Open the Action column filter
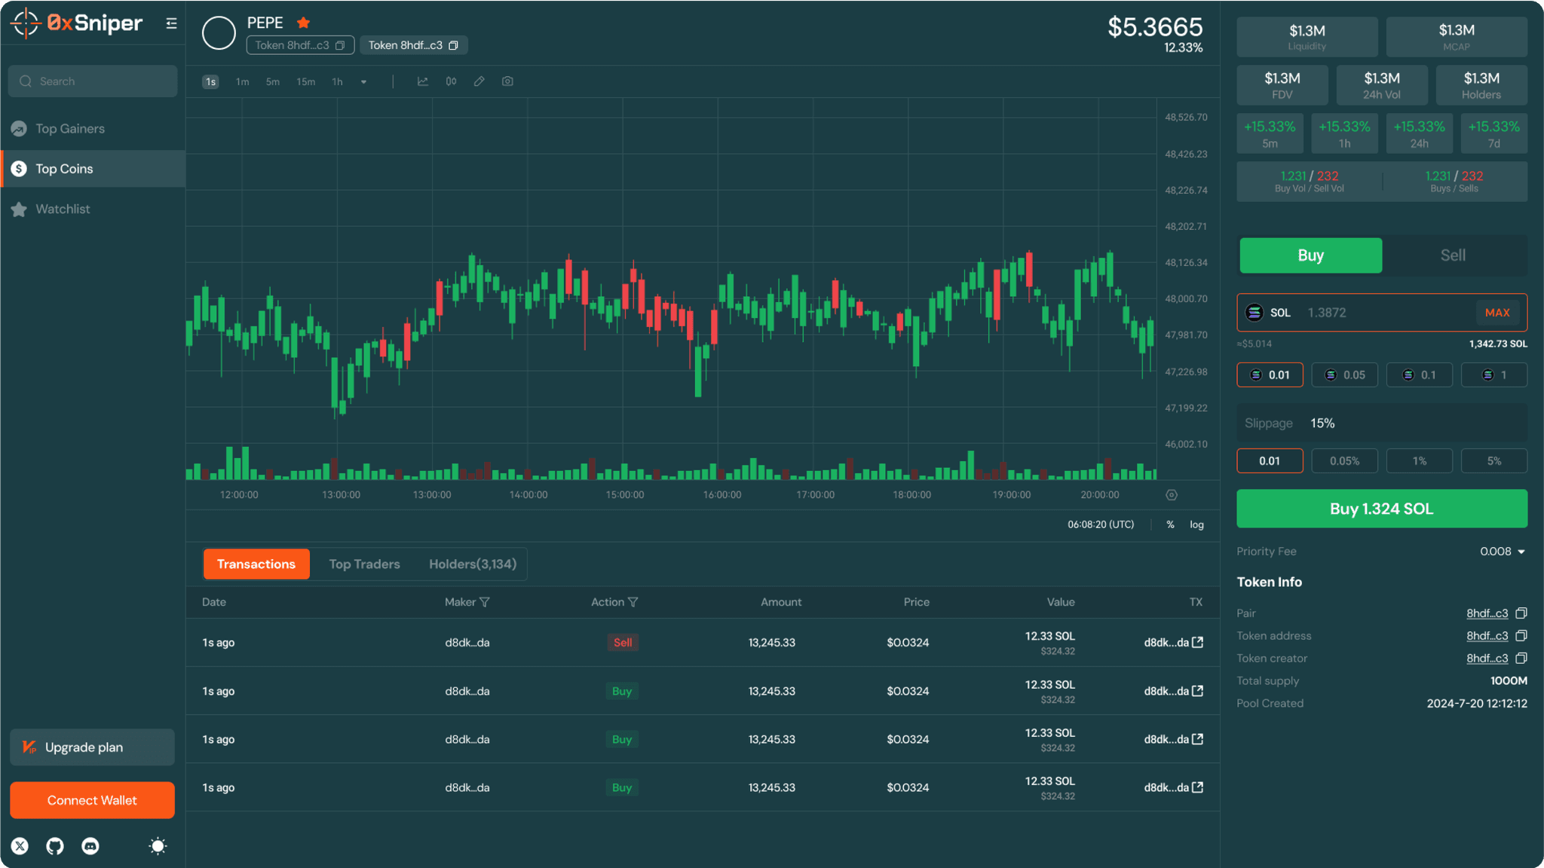The height and width of the screenshot is (868, 1544). click(x=633, y=602)
